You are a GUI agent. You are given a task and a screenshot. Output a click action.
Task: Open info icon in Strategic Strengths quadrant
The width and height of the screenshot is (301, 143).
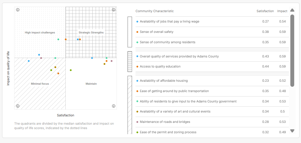[x=113, y=10]
